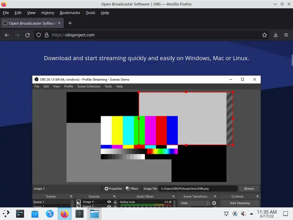Open the Firefox Help menu
The image size is (293, 220).
(105, 13)
